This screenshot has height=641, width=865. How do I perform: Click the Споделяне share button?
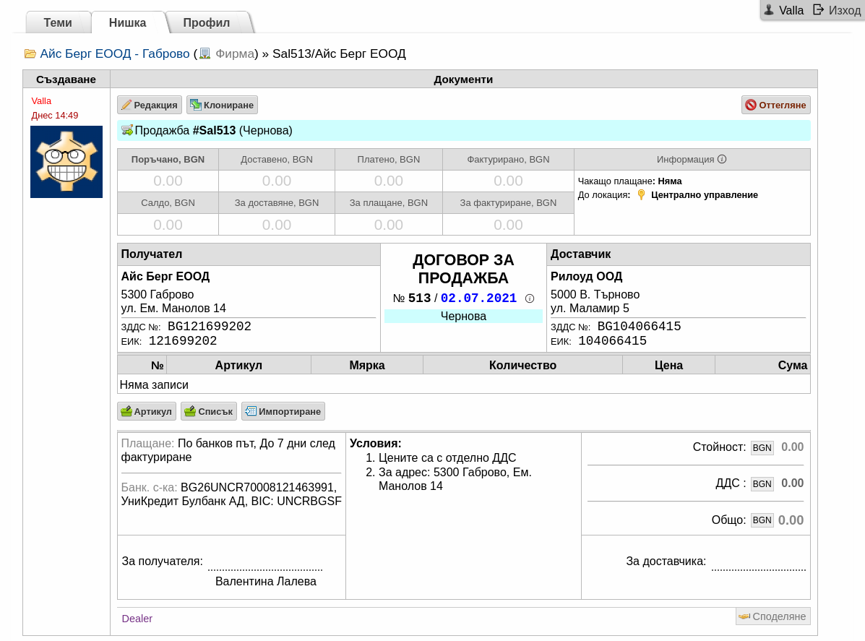pos(773,616)
